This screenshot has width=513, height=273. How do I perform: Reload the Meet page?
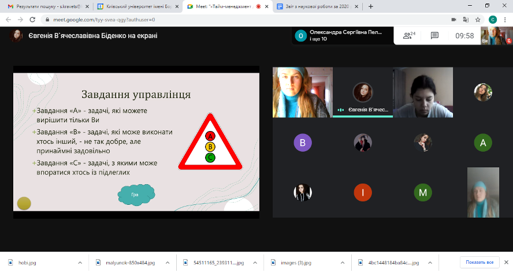click(x=32, y=19)
